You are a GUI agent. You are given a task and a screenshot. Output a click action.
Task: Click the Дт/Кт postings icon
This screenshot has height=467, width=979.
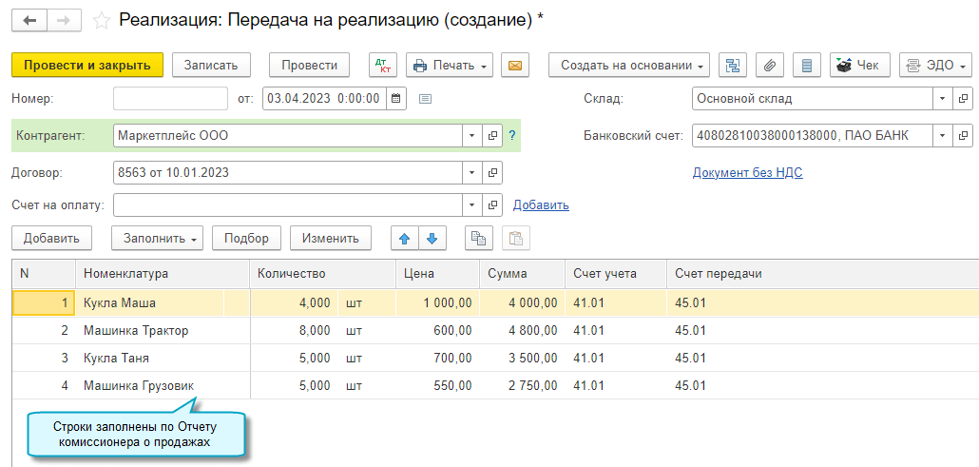(x=384, y=65)
